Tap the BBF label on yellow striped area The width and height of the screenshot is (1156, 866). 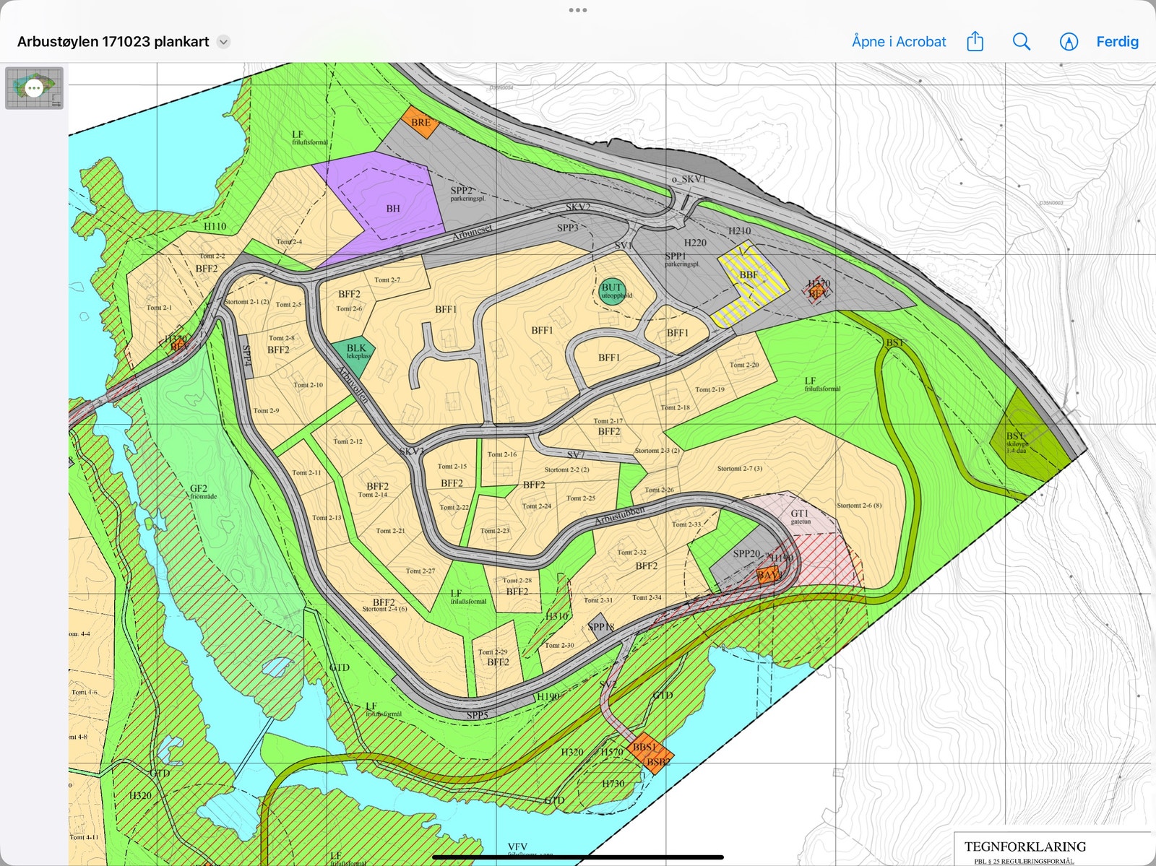(x=749, y=274)
